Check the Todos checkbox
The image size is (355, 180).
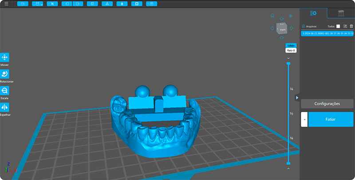coord(338,26)
